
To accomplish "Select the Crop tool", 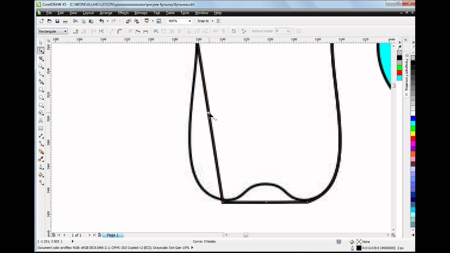I will click(41, 58).
